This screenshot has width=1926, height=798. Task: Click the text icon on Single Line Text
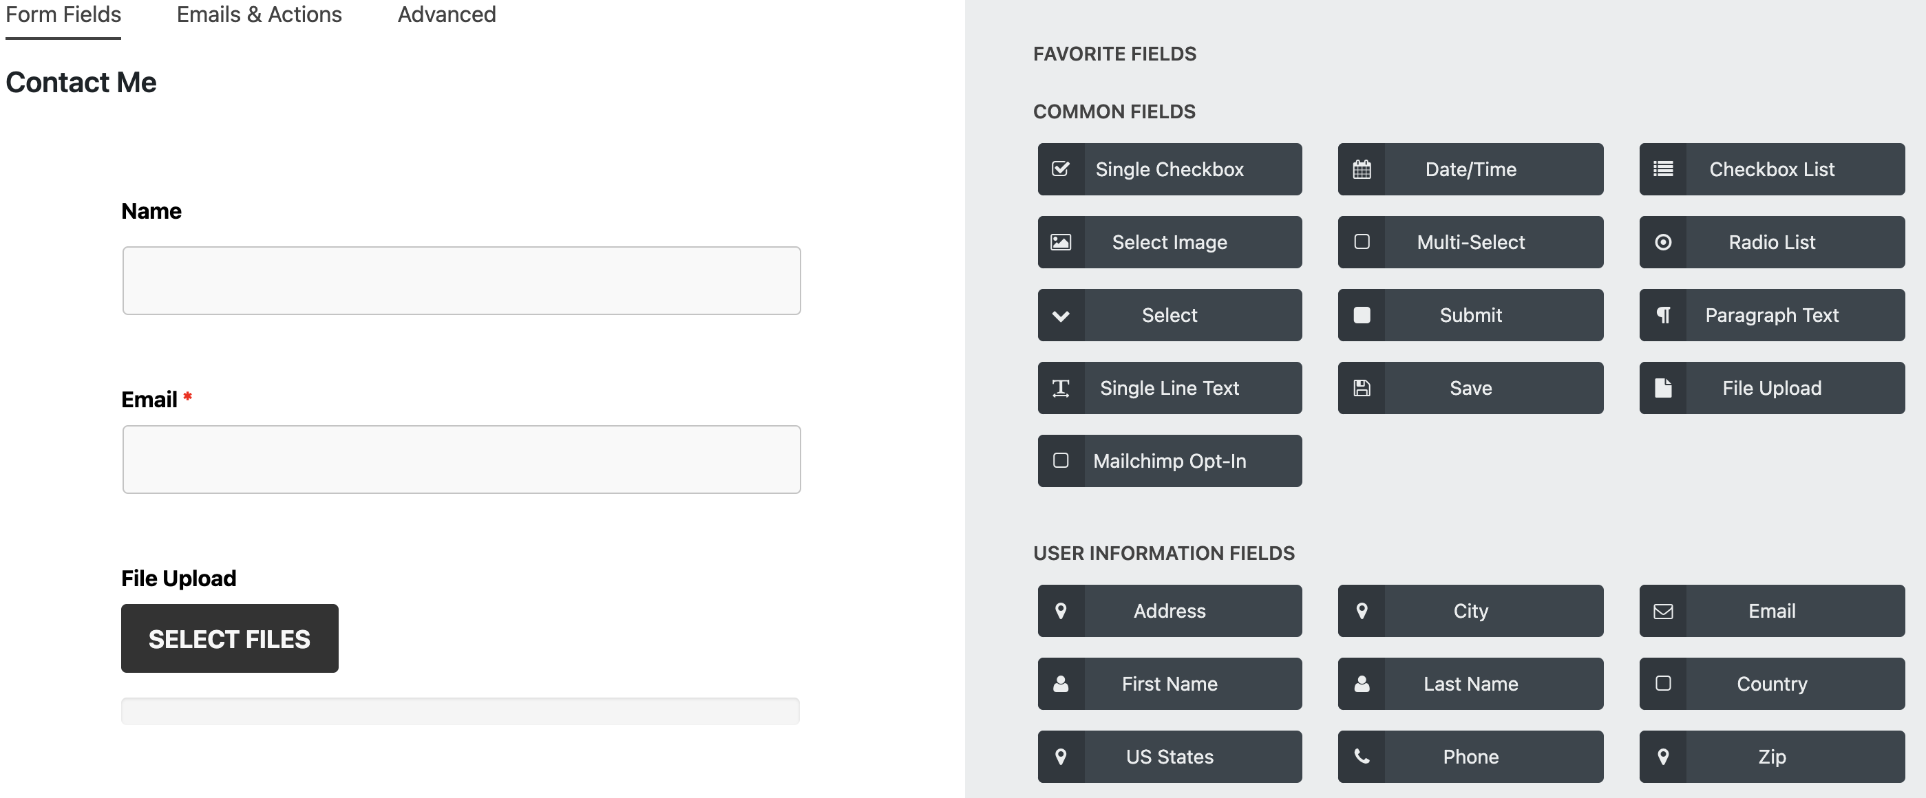click(1061, 388)
